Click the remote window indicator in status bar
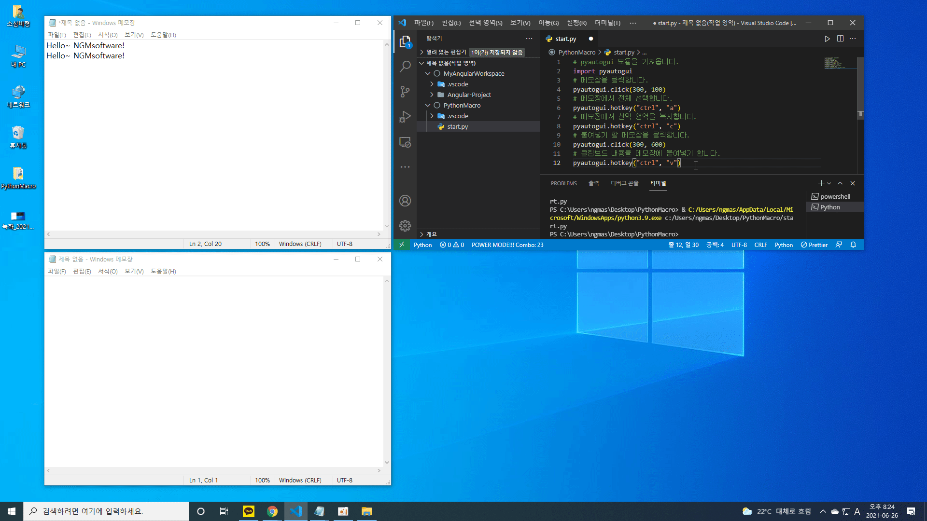Image resolution: width=927 pixels, height=521 pixels. pos(402,245)
